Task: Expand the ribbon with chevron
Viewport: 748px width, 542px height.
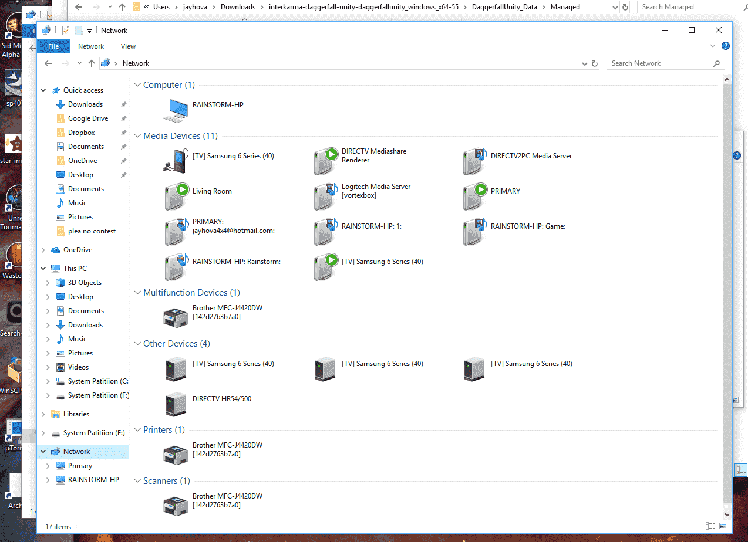Action: coord(713,46)
